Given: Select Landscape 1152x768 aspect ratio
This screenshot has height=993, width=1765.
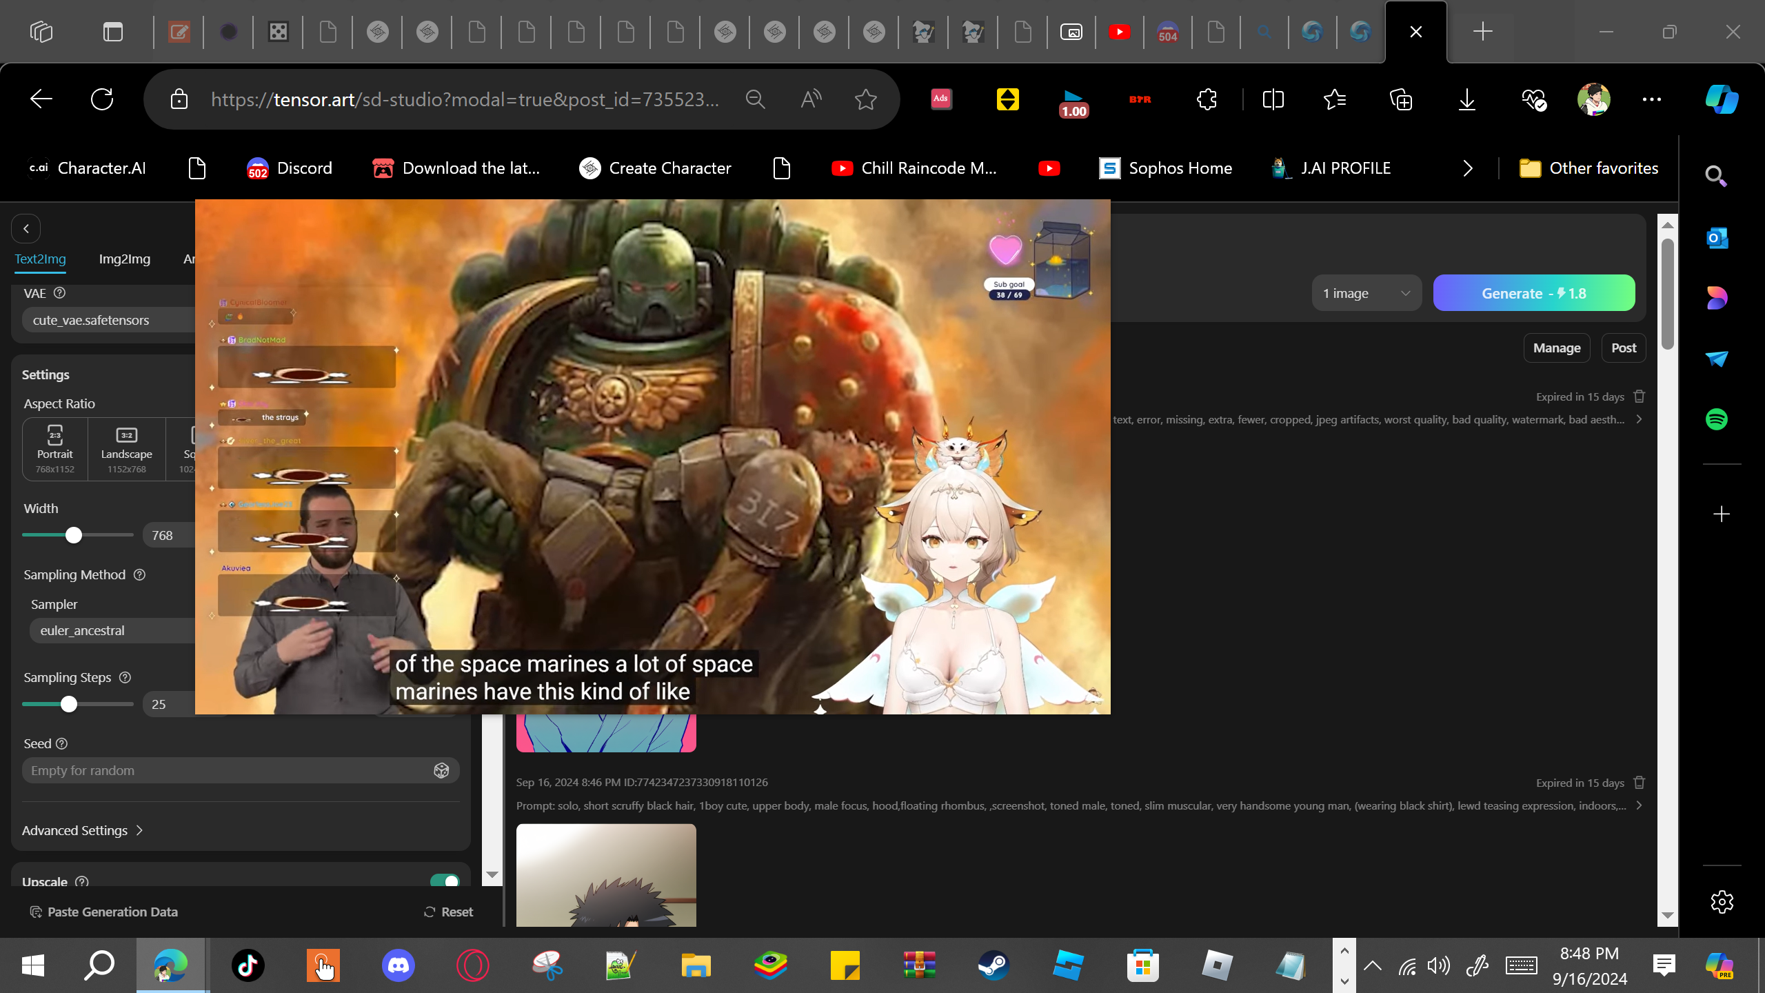Looking at the screenshot, I should click(127, 449).
